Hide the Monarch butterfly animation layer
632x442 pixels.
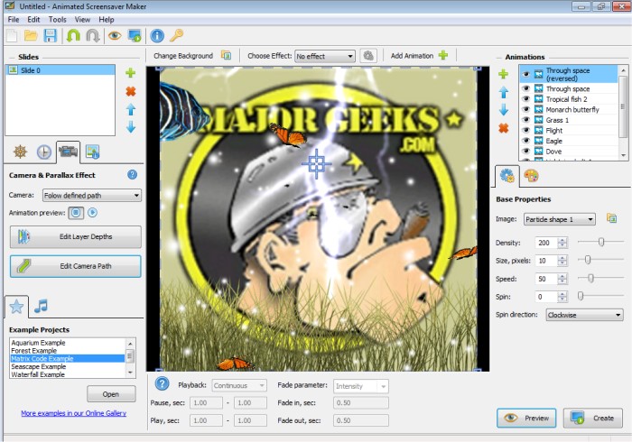[526, 109]
